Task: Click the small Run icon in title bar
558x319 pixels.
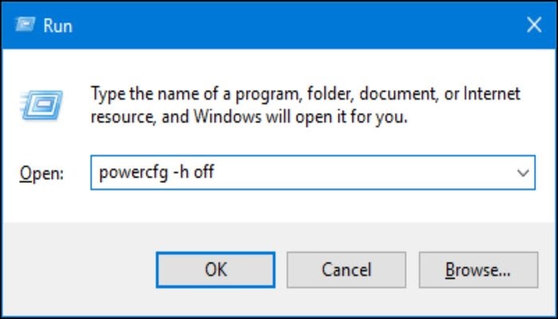Action: pyautogui.click(x=26, y=25)
